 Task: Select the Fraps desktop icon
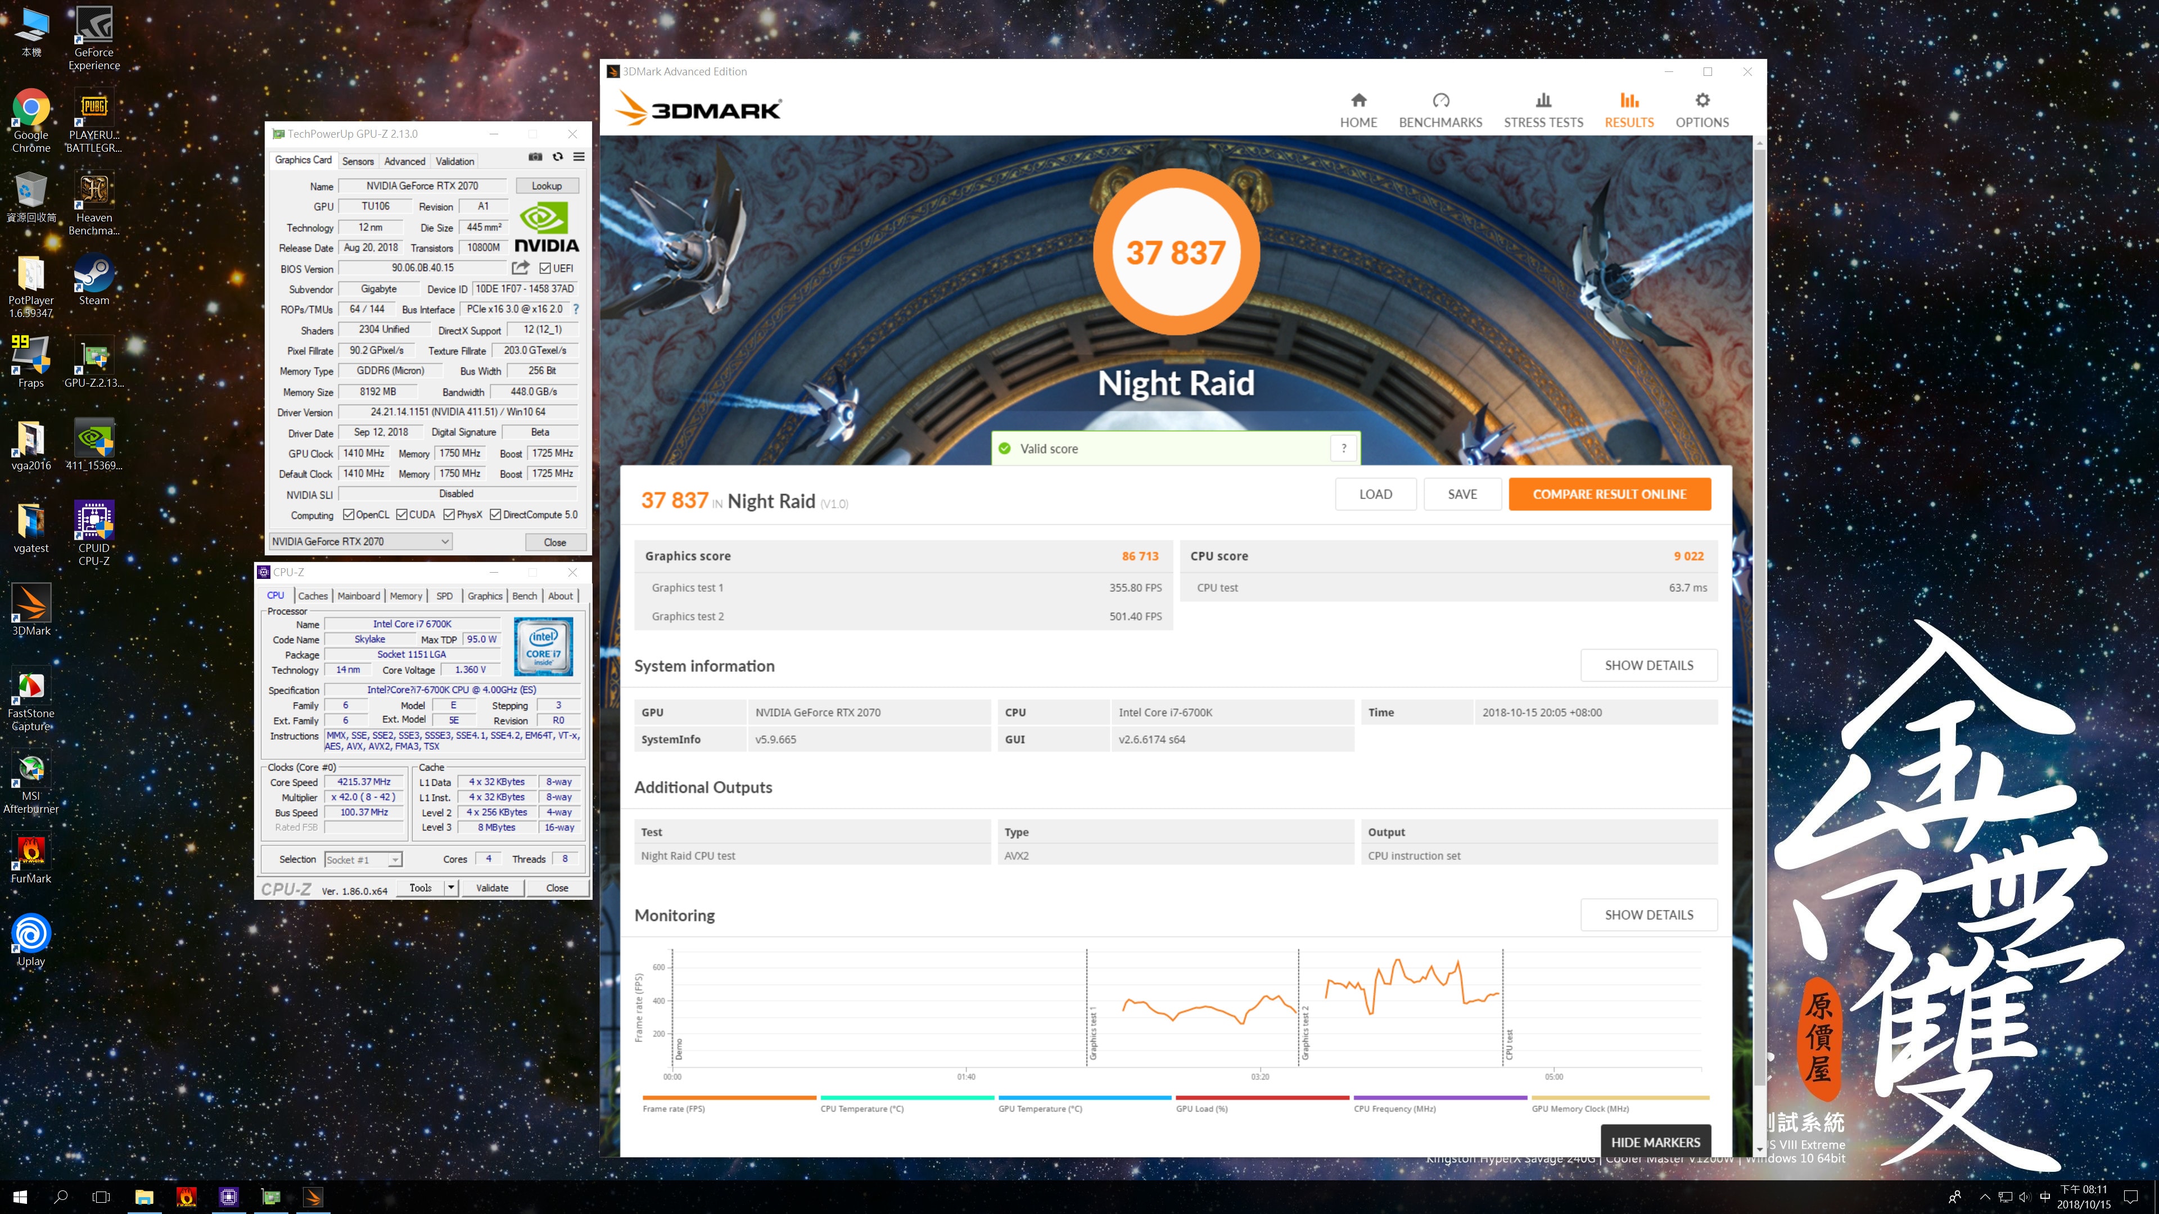point(31,362)
